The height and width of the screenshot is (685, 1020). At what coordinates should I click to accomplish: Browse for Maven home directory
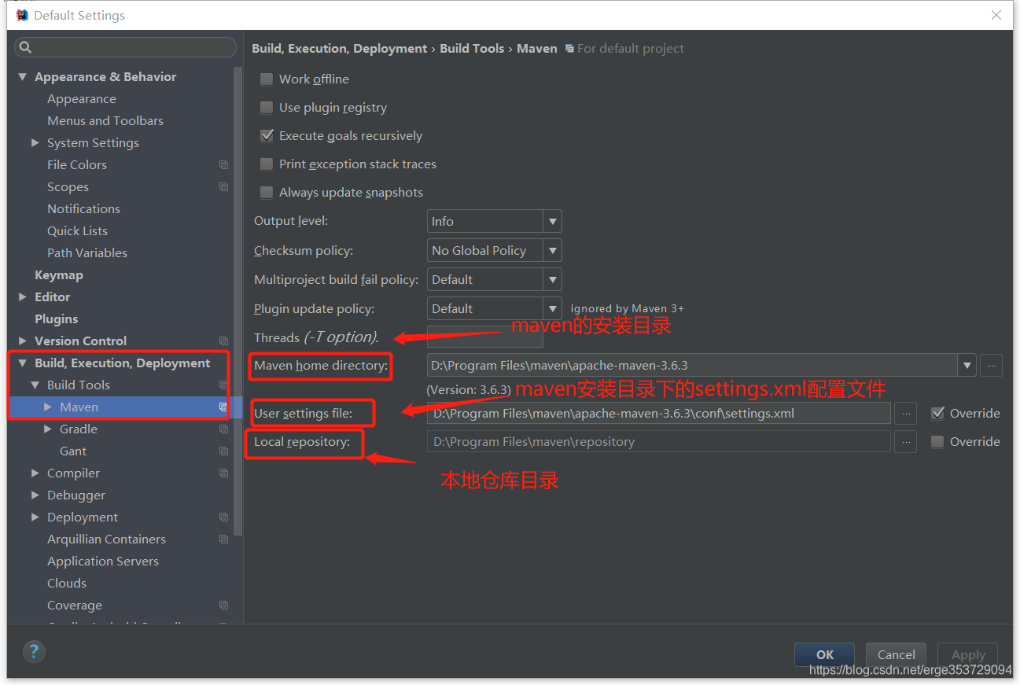click(992, 365)
